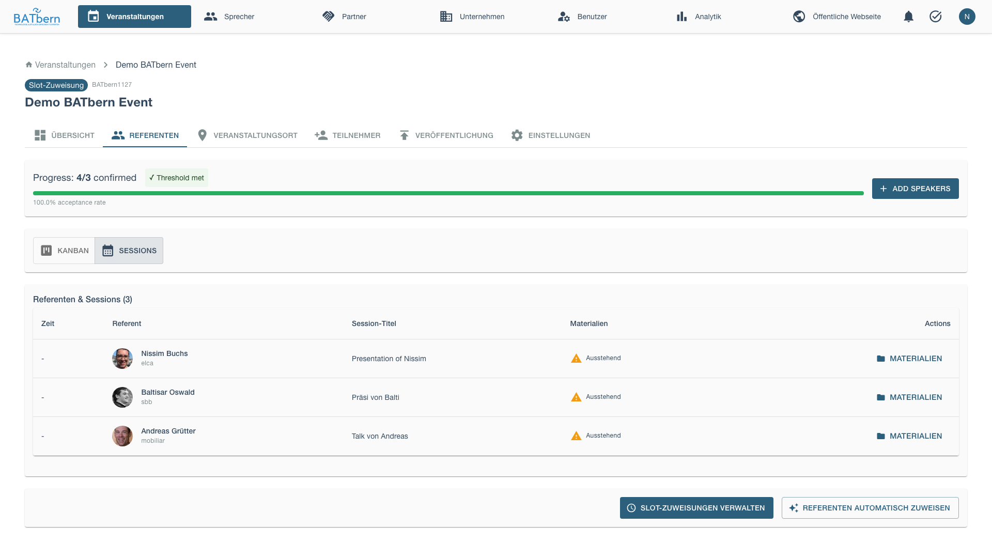
Task: Click Referenten automatisch zuweisen button
Action: tap(870, 508)
